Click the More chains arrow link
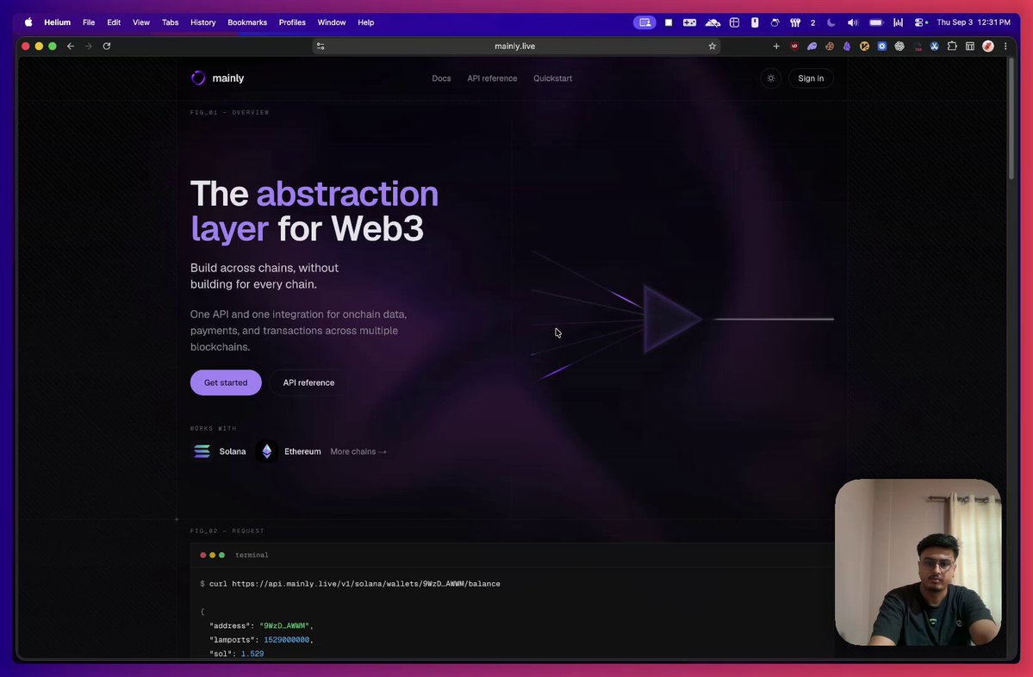Screen dimensions: 1033x677 tap(358, 452)
